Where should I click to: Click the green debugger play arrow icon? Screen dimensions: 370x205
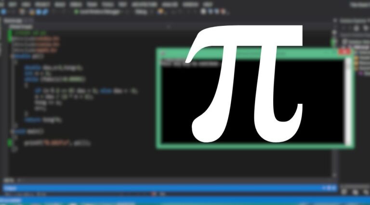[75, 12]
